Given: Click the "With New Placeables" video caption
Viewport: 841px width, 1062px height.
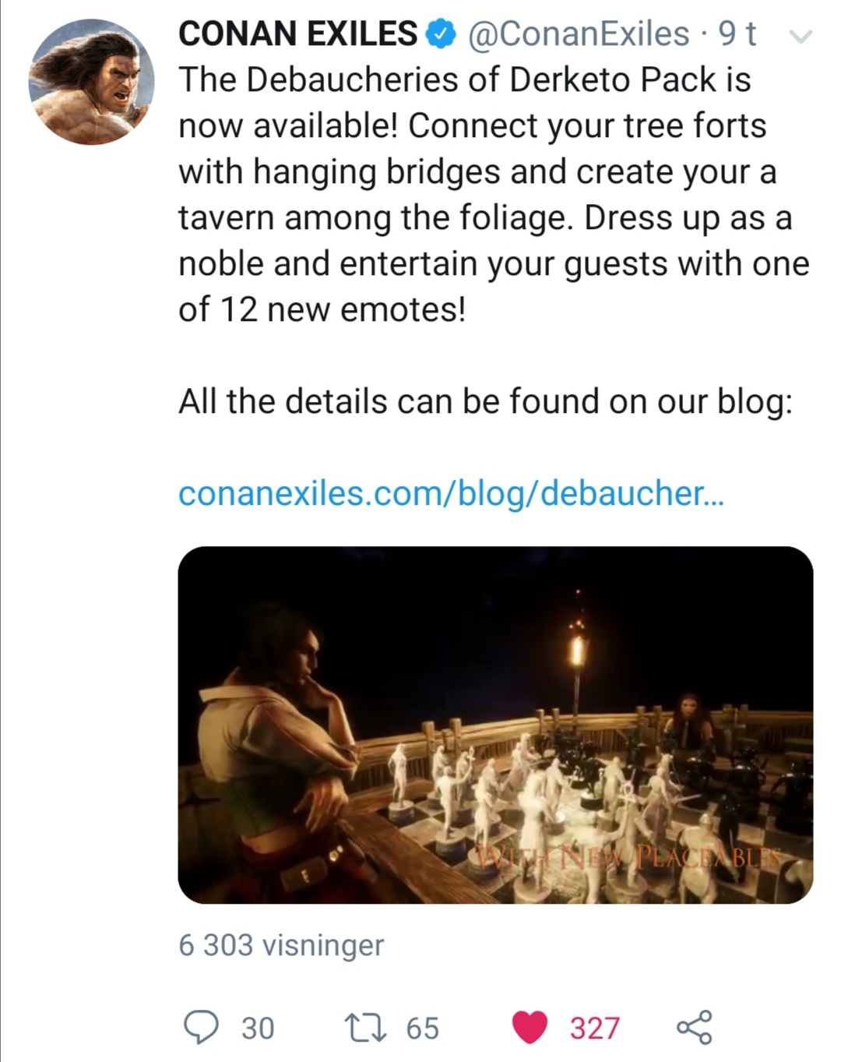Looking at the screenshot, I should [x=631, y=856].
